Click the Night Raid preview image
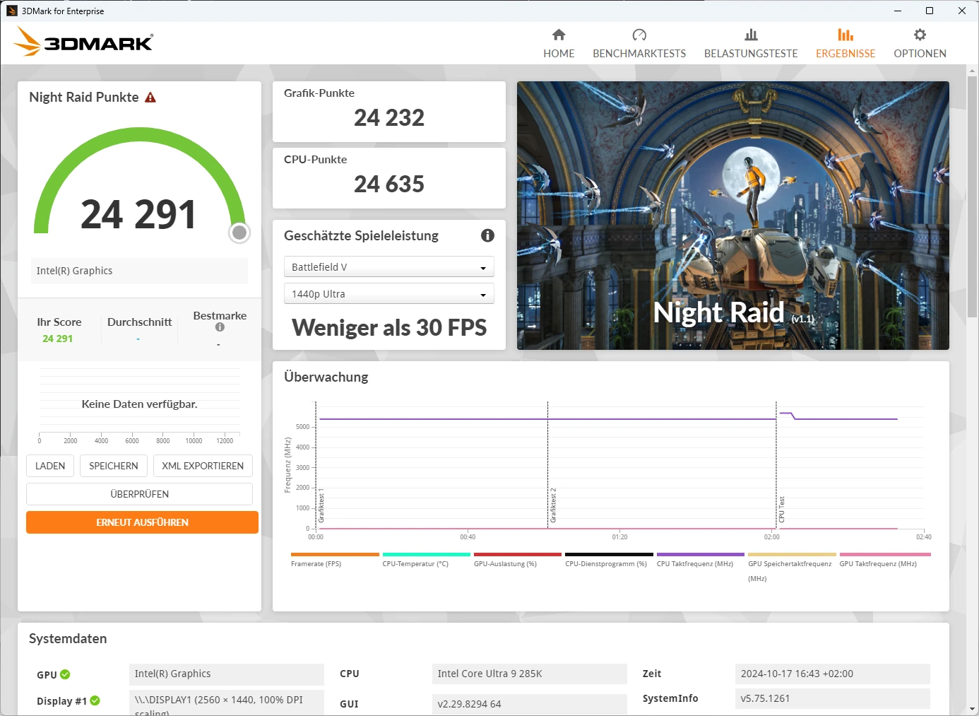This screenshot has width=979, height=716. 732,215
